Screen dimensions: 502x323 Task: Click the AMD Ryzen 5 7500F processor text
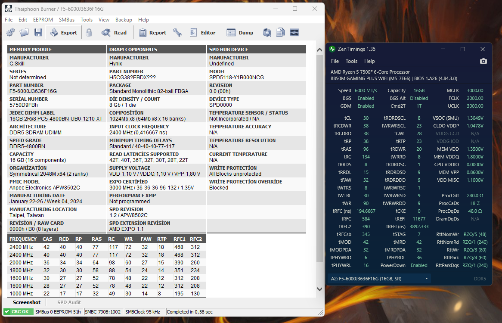click(370, 72)
